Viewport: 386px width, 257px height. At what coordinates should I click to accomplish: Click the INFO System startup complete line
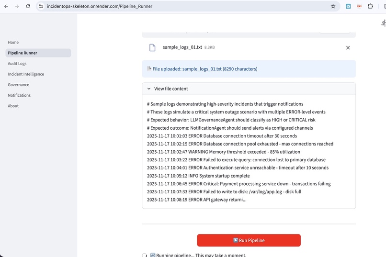click(198, 176)
